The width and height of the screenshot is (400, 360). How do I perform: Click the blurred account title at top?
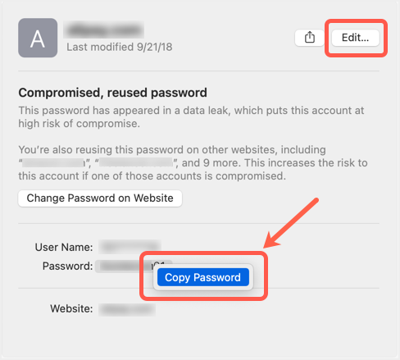pyautogui.click(x=104, y=30)
